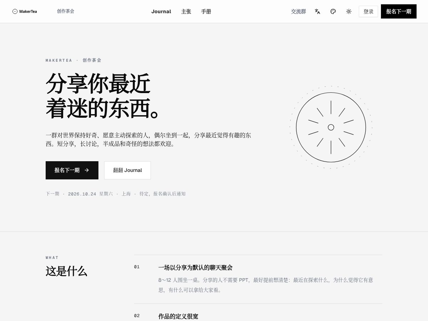Click the 创作茶会 header text
Screen dimensions: 428x321
66,11
